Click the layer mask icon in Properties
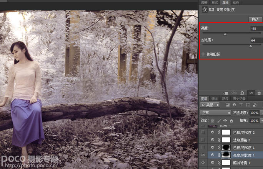263x169 pixels. (x=211, y=10)
